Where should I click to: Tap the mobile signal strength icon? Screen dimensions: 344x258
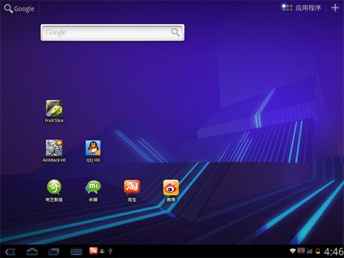pyautogui.click(x=310, y=251)
